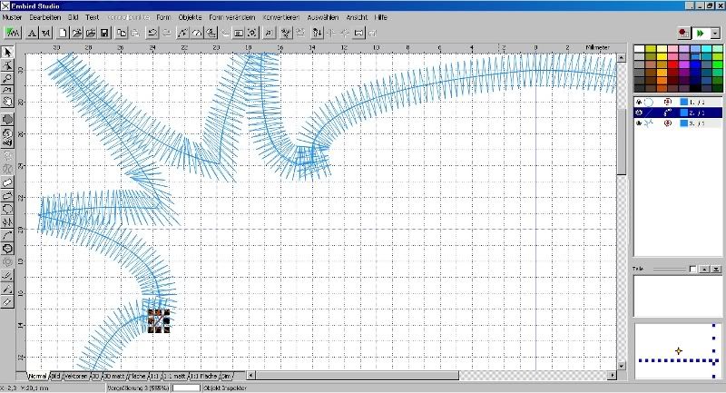Click the Objekt Inspektor label in status bar
The width and height of the screenshot is (726, 393).
[225, 388]
